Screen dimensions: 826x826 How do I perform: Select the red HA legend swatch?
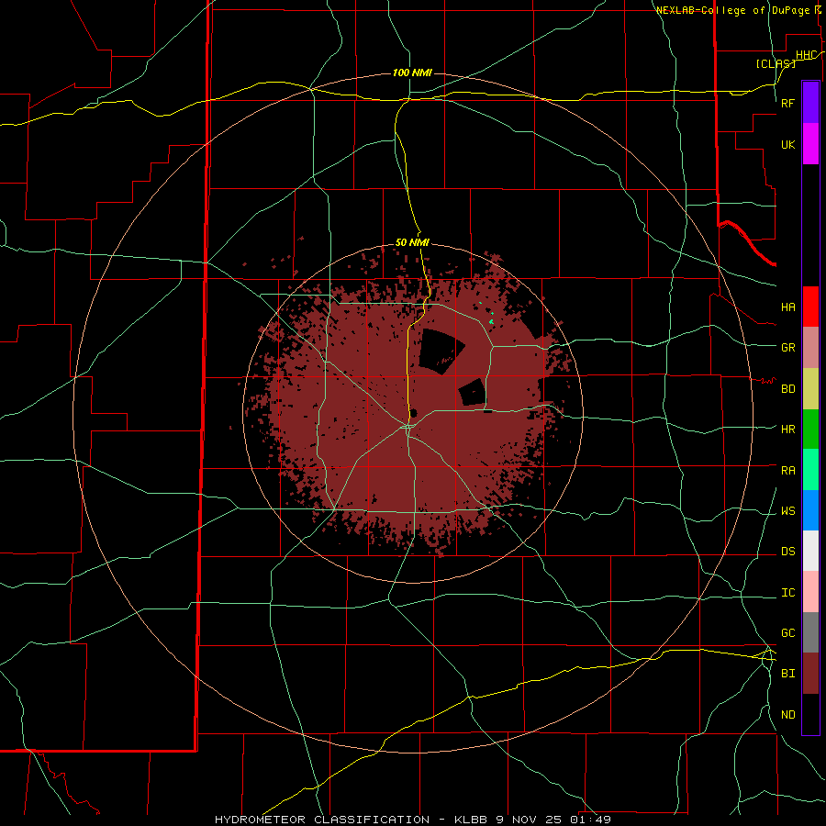[810, 307]
